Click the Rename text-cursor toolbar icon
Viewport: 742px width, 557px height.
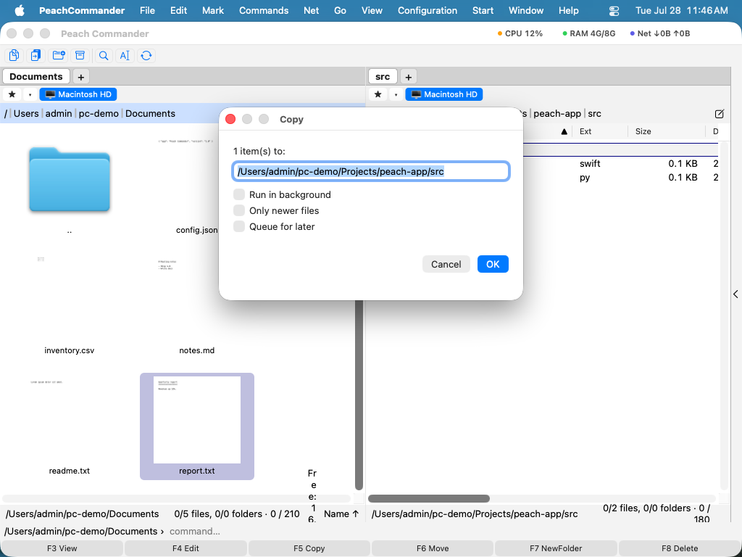coord(125,55)
